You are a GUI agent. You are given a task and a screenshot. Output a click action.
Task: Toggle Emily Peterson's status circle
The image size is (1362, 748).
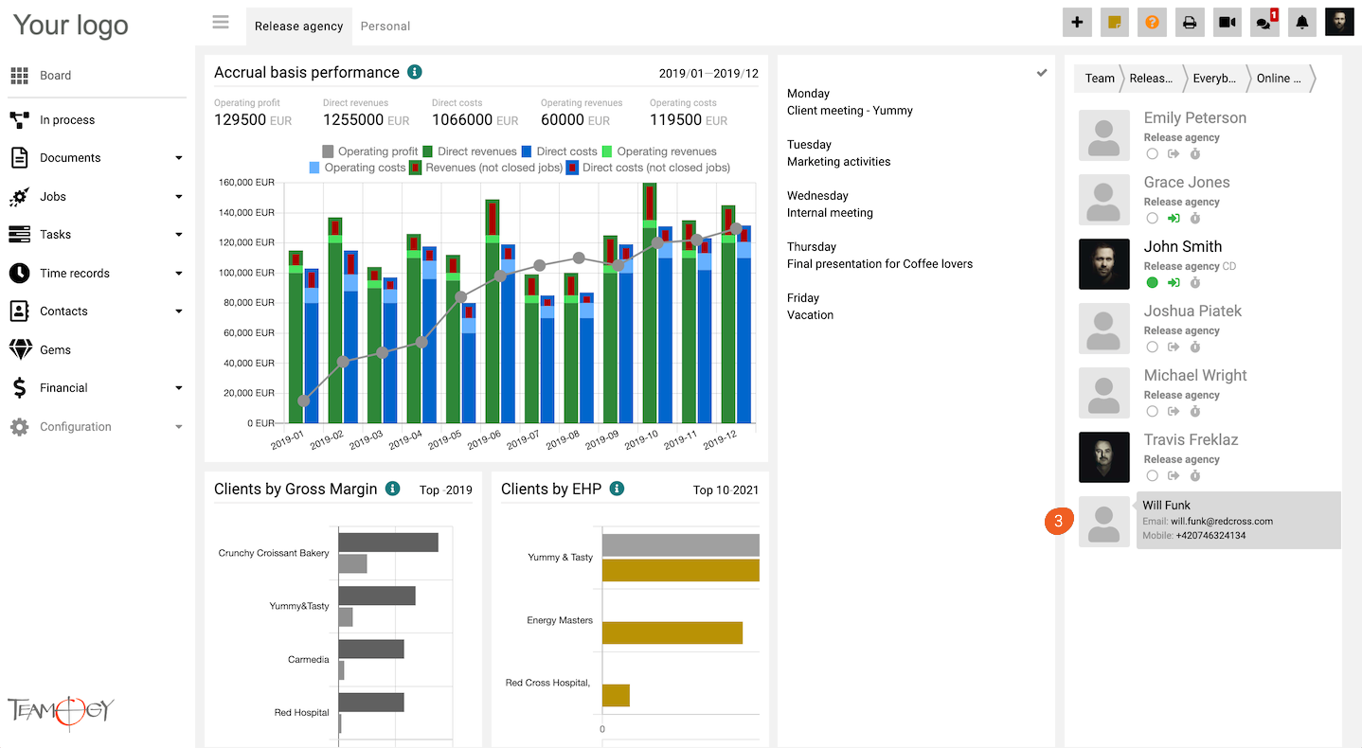[x=1152, y=153]
